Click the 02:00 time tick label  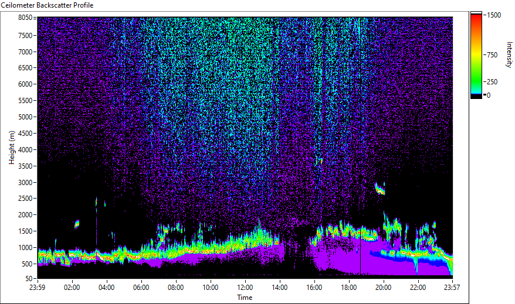click(x=72, y=288)
